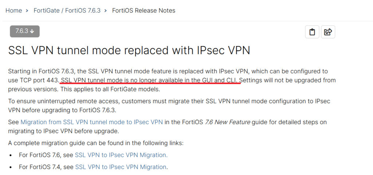Image resolution: width=373 pixels, height=175 pixels.
Task: Go to Home in the breadcrumb
Action: click(13, 11)
